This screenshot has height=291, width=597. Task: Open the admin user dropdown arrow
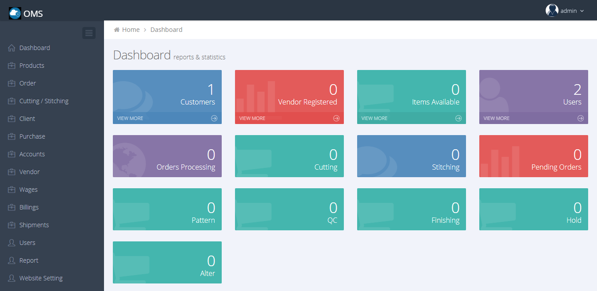(582, 11)
